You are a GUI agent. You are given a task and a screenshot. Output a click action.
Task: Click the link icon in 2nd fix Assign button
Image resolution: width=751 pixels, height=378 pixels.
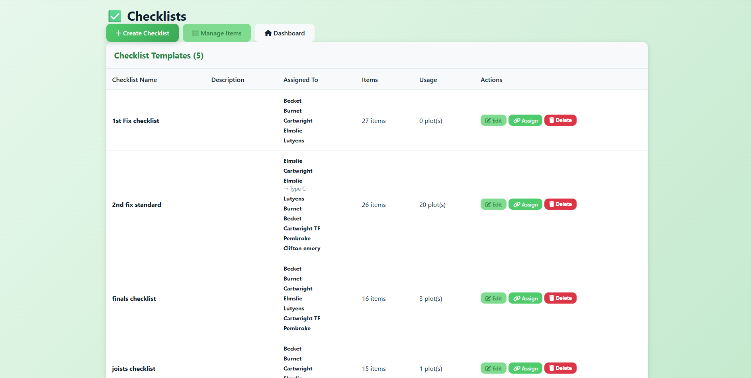[517, 204]
